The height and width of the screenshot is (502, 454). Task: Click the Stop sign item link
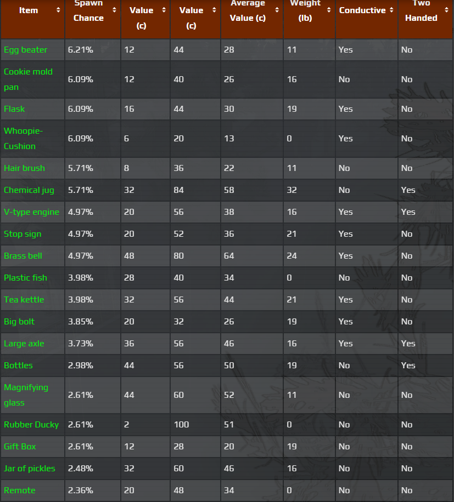pos(23,234)
